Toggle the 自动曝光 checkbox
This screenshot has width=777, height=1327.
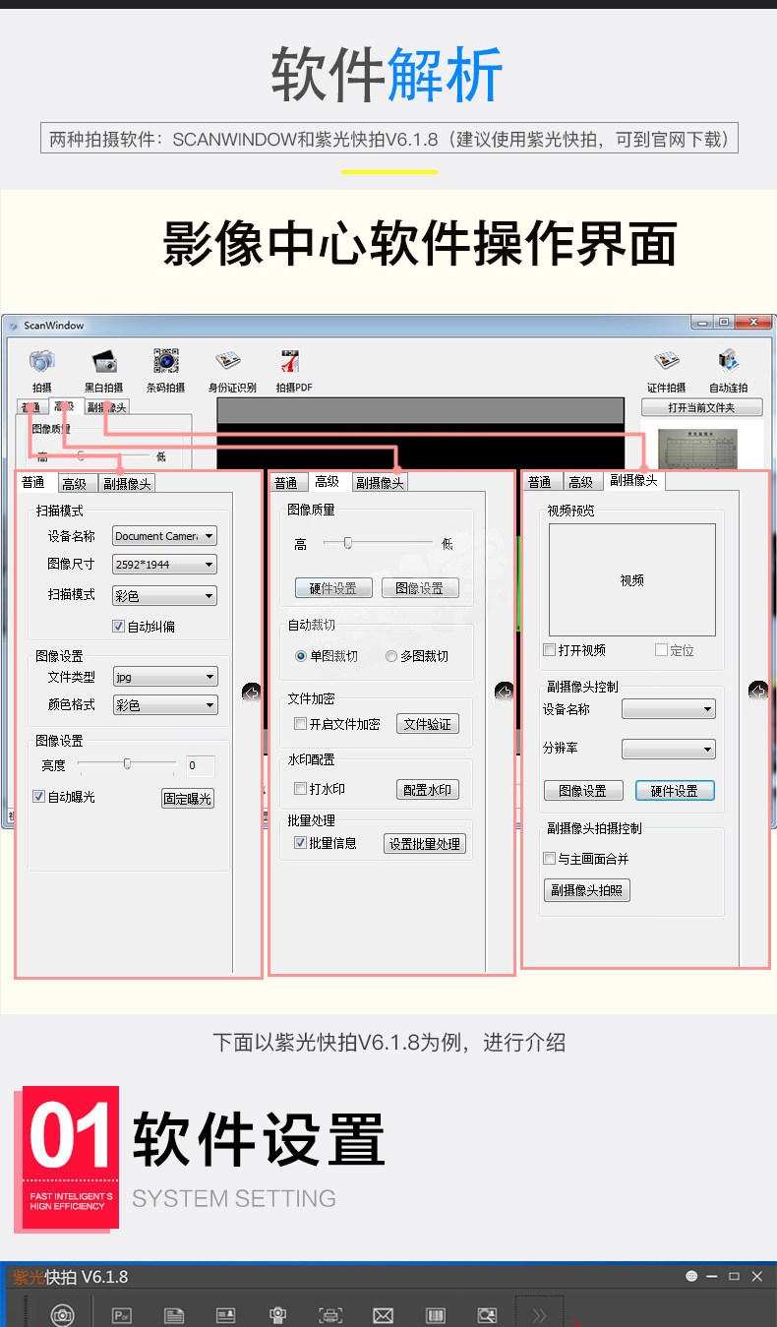click(x=39, y=797)
